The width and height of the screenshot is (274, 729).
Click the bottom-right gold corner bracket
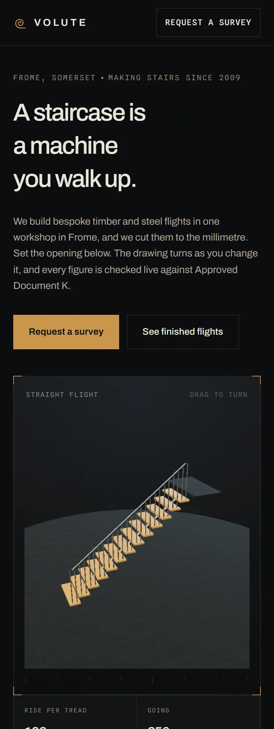(256, 691)
